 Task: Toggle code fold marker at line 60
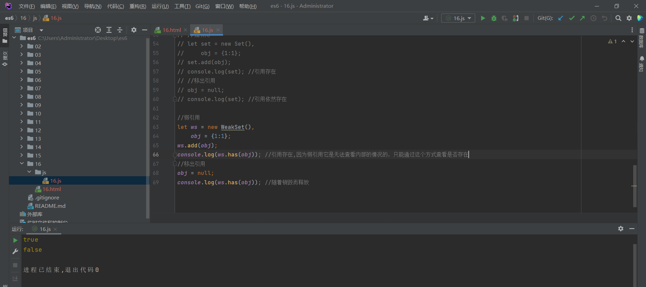[175, 99]
